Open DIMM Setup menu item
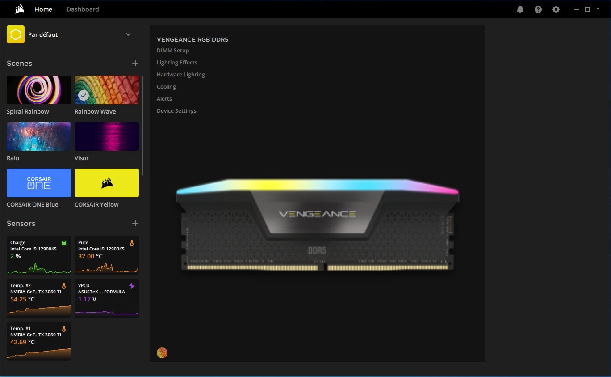611x377 pixels. point(173,51)
